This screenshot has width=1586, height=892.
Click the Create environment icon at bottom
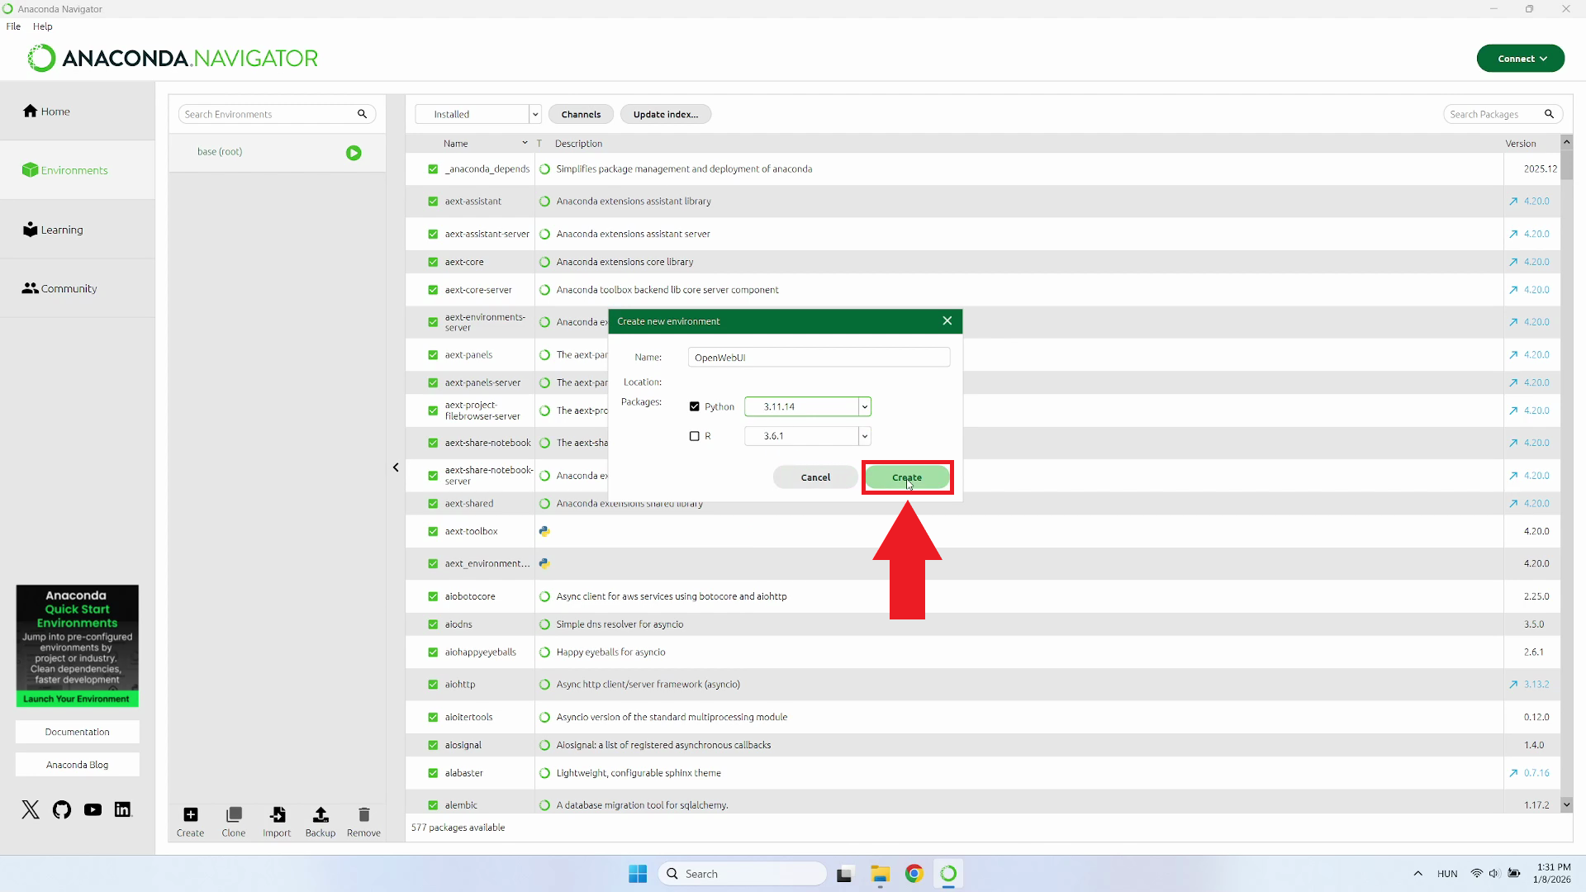[x=190, y=815]
